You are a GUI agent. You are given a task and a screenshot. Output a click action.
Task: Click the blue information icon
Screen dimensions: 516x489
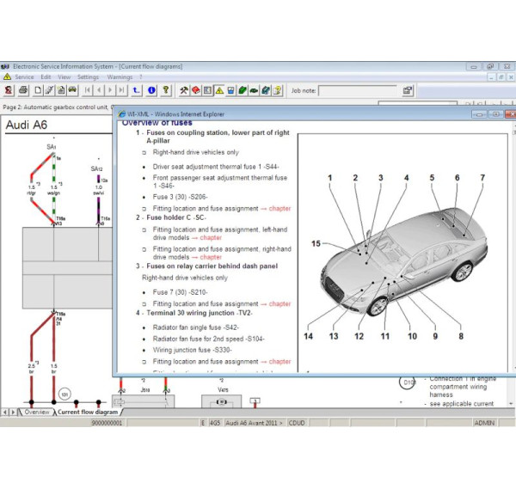pyautogui.click(x=151, y=89)
